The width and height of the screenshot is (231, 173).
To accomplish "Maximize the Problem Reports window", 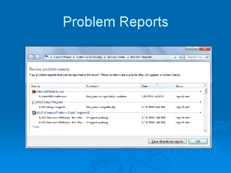I will tap(196, 49).
